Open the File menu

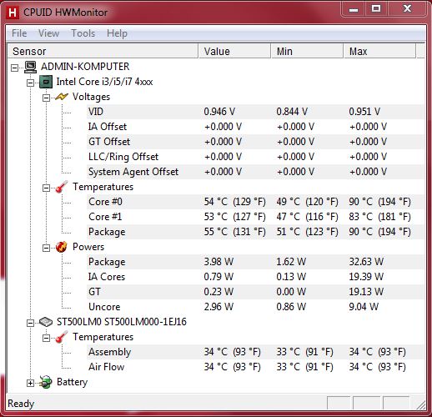coord(19,33)
